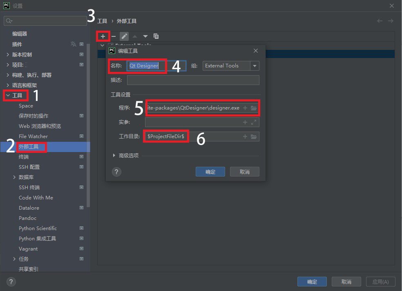Viewport: 402px width, 291px height.
Task: Insert macro in working directory field
Action: tap(245, 137)
